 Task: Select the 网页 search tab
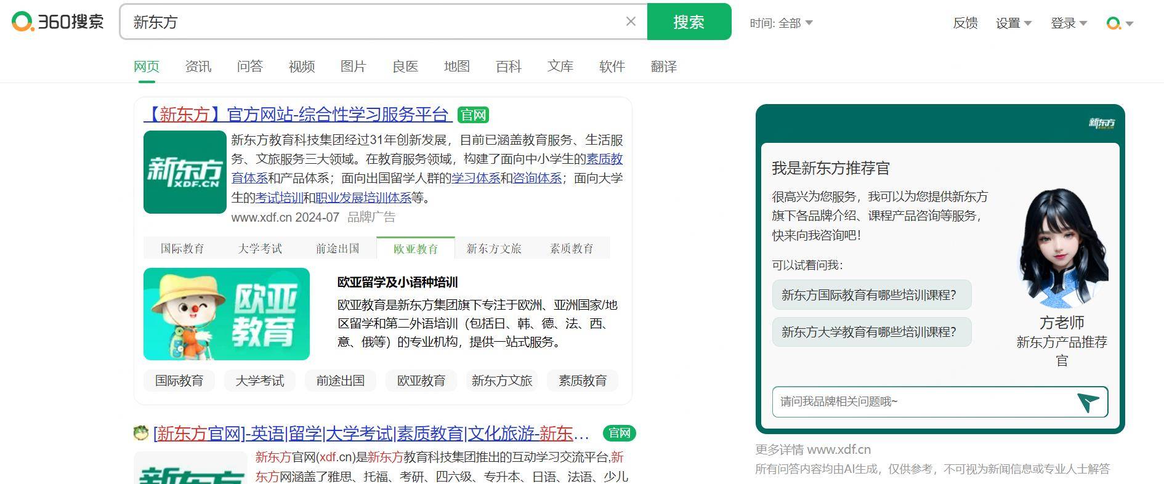click(x=147, y=67)
